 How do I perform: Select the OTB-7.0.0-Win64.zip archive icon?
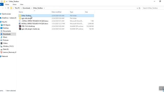(20, 26)
